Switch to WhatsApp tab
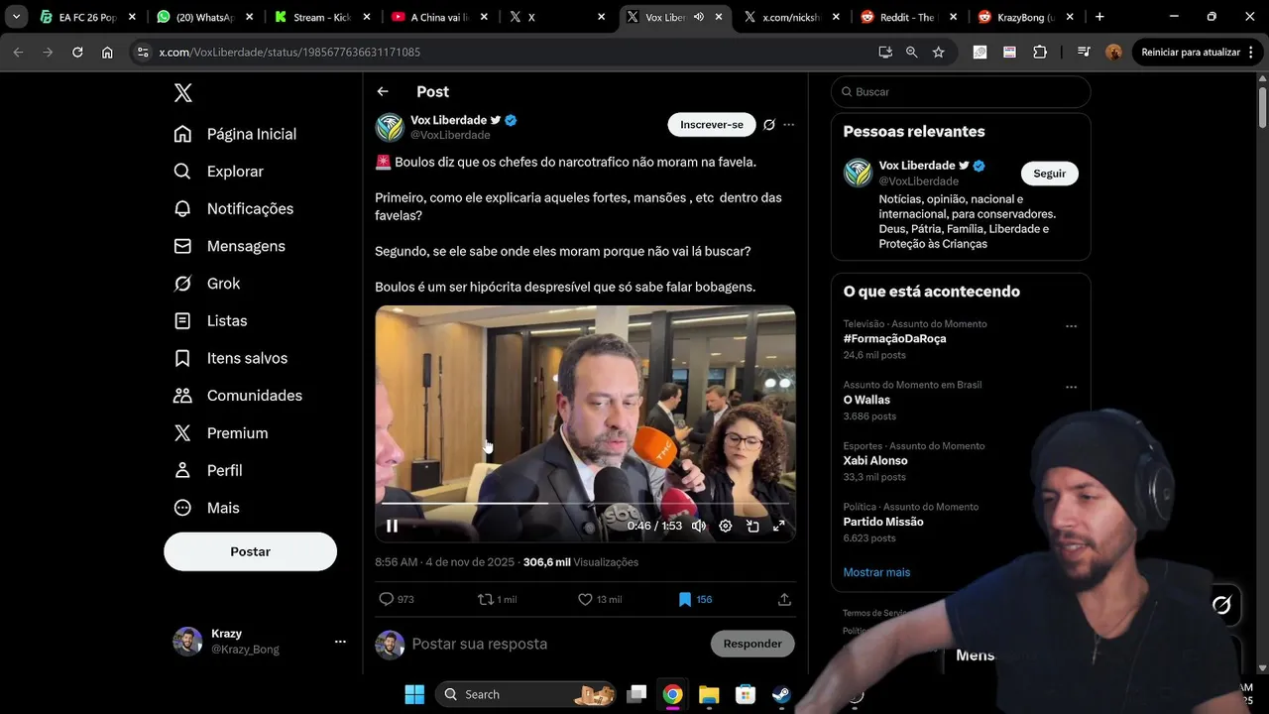Image resolution: width=1269 pixels, height=714 pixels. [x=206, y=17]
